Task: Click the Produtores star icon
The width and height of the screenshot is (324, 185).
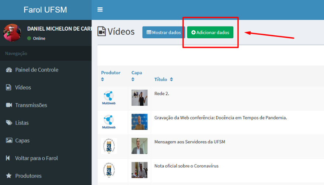Action: pyautogui.click(x=9, y=176)
